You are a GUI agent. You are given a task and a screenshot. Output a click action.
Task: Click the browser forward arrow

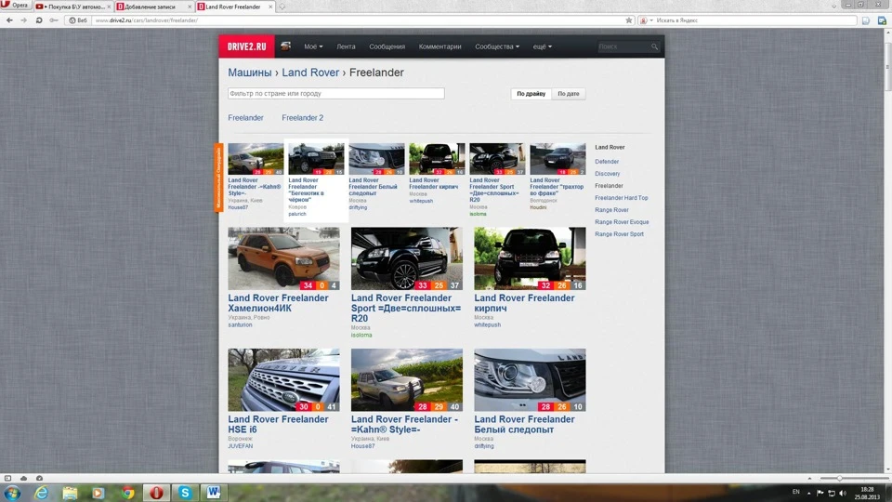click(24, 20)
